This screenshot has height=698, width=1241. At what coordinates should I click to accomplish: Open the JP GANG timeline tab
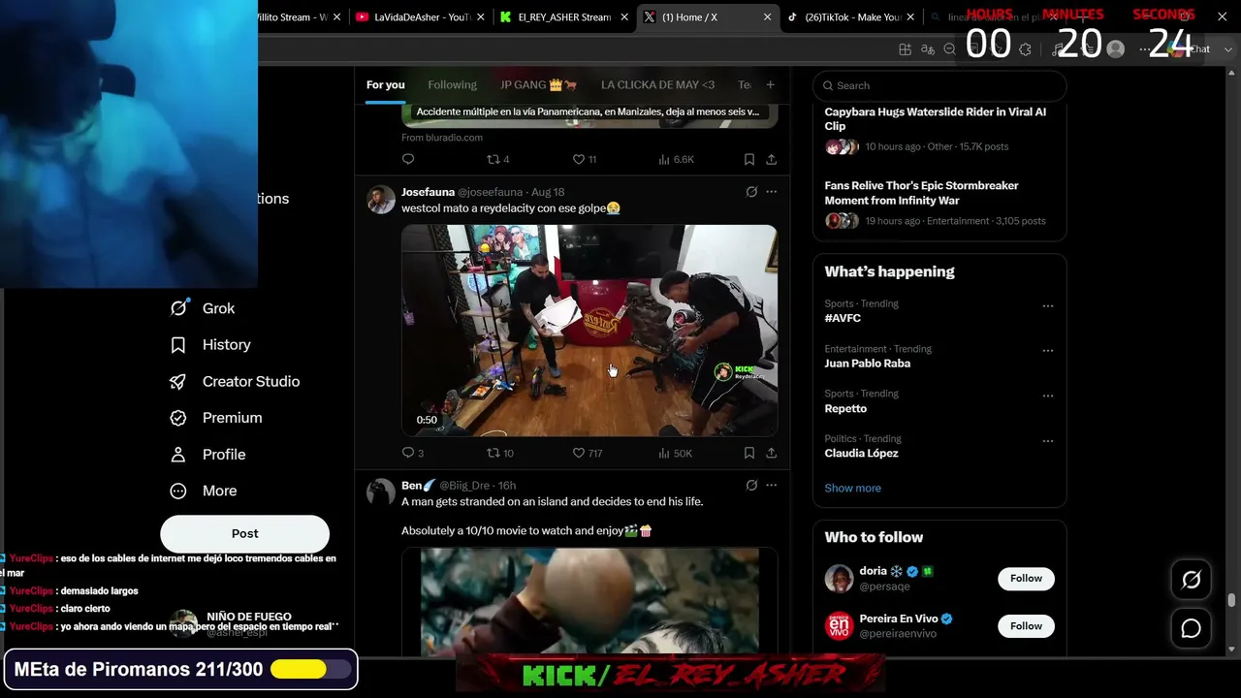click(x=539, y=85)
